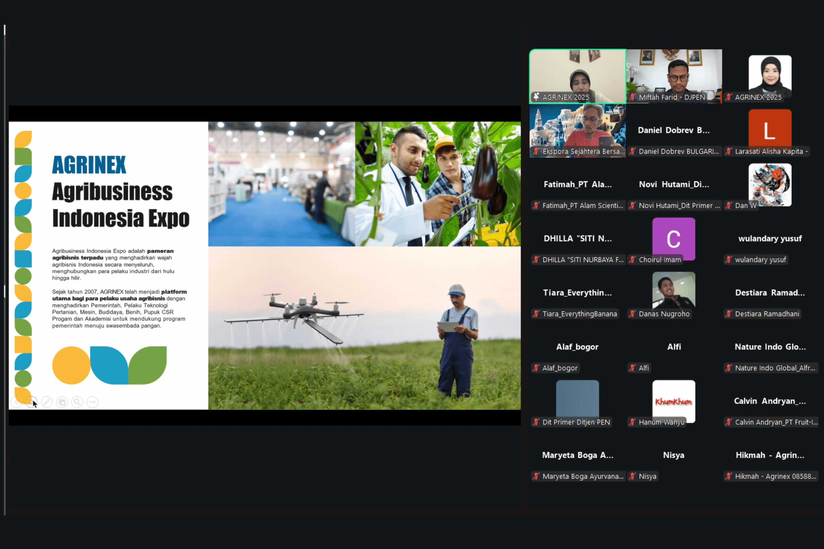The height and width of the screenshot is (549, 824).
Task: Select the AGRINEX 2025 hijab portrait avatar
Action: [770, 76]
